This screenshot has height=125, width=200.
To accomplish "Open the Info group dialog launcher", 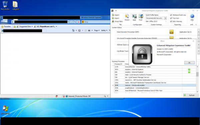I will 196,25.
